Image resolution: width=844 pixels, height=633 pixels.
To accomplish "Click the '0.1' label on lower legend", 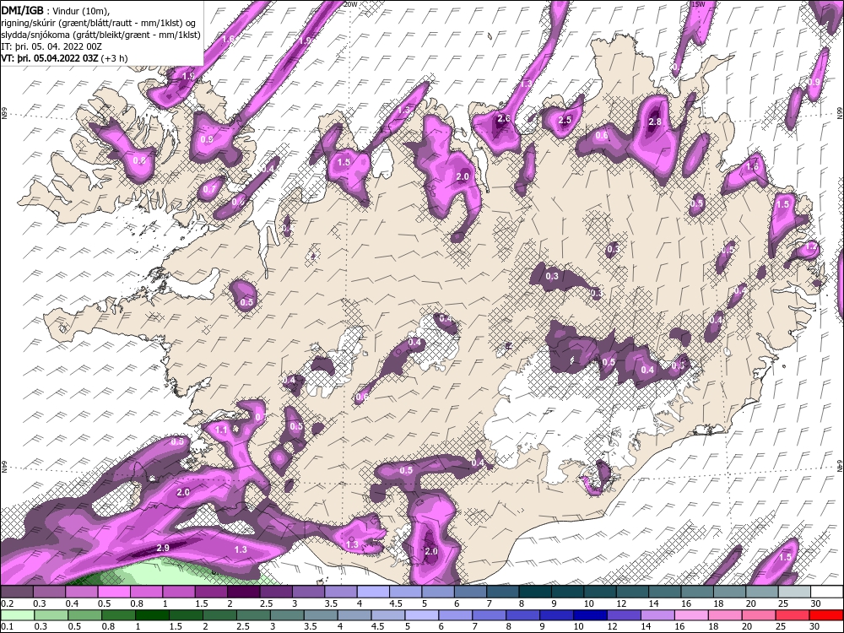I will point(8,627).
